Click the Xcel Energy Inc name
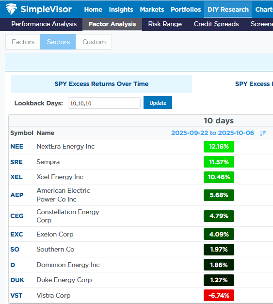 point(60,177)
